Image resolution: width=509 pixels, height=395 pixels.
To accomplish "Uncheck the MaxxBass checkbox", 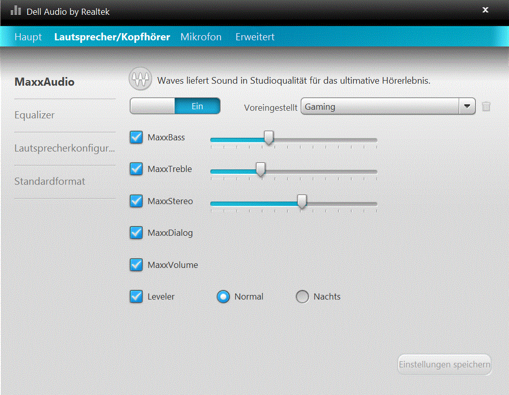I will pyautogui.click(x=136, y=137).
